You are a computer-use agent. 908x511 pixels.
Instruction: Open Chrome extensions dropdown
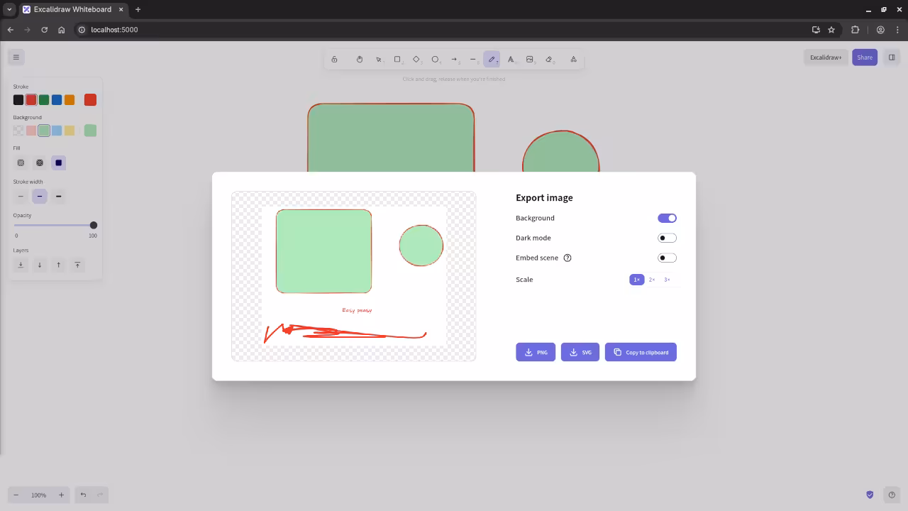[x=855, y=30]
